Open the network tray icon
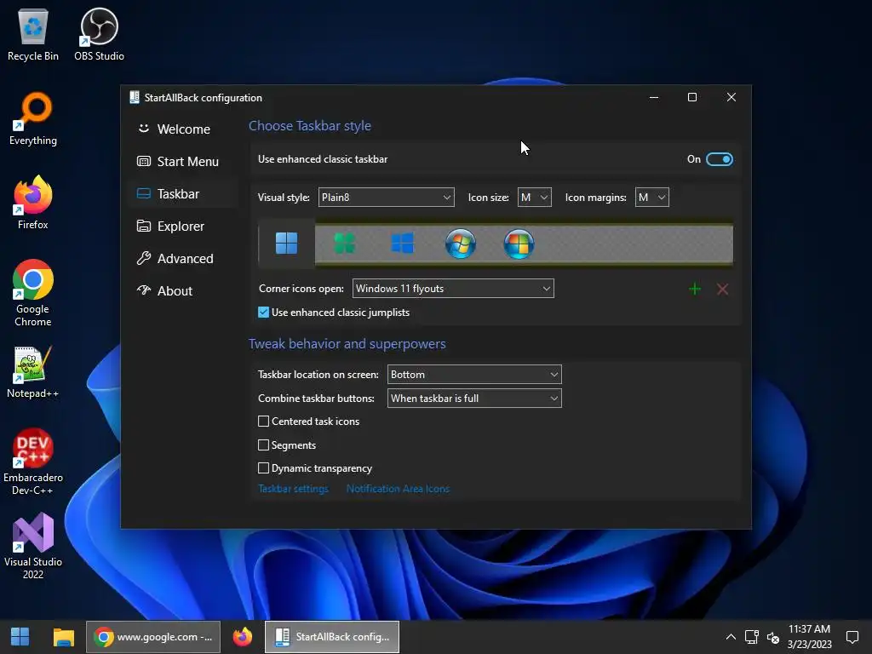 pos(751,637)
